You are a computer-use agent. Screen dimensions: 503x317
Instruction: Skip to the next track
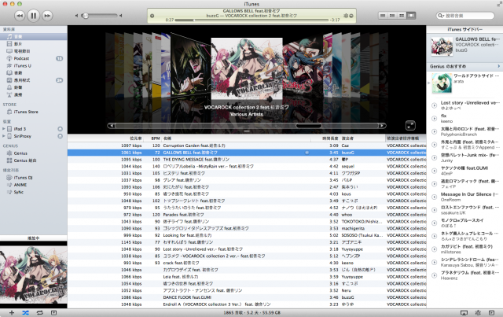47,16
